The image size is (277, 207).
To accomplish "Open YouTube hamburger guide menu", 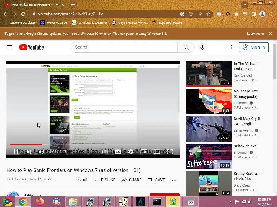I will (x=10, y=47).
